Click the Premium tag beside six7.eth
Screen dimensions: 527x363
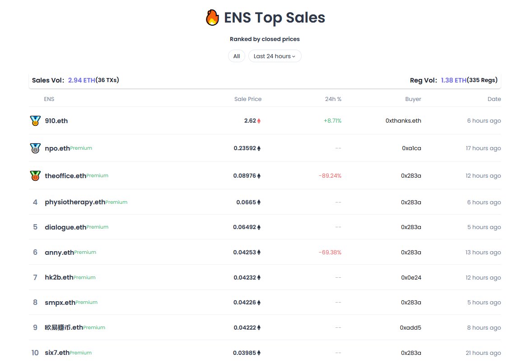81,353
